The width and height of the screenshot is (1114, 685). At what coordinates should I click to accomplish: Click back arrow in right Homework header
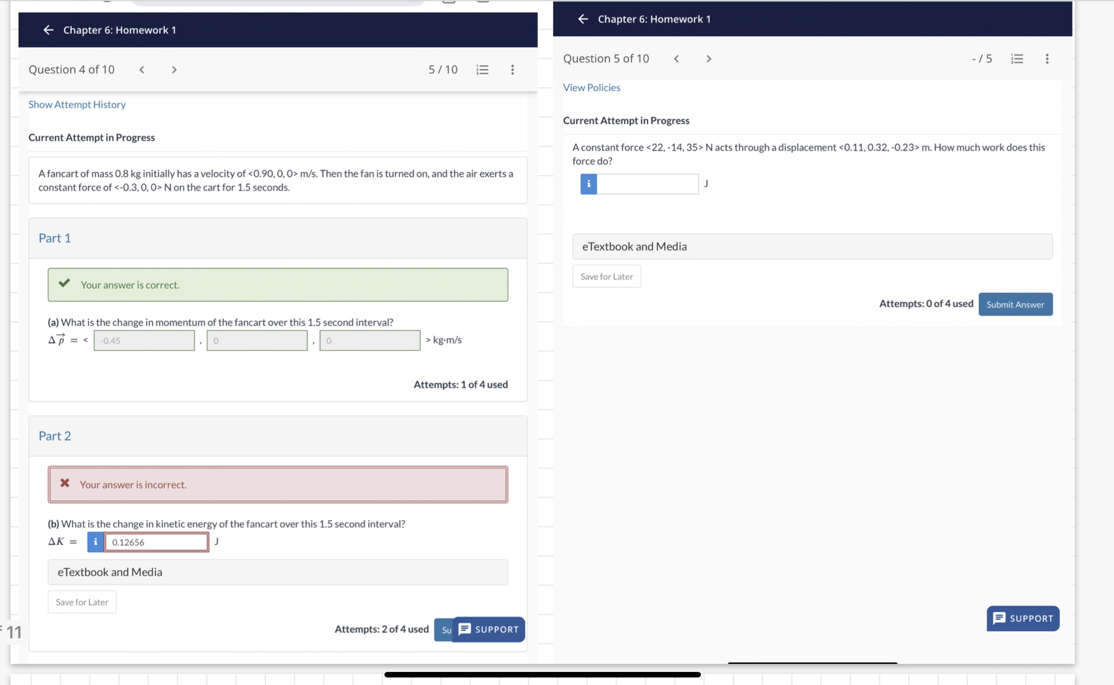tap(583, 19)
